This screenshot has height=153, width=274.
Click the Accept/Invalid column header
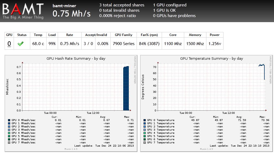tap(96, 35)
